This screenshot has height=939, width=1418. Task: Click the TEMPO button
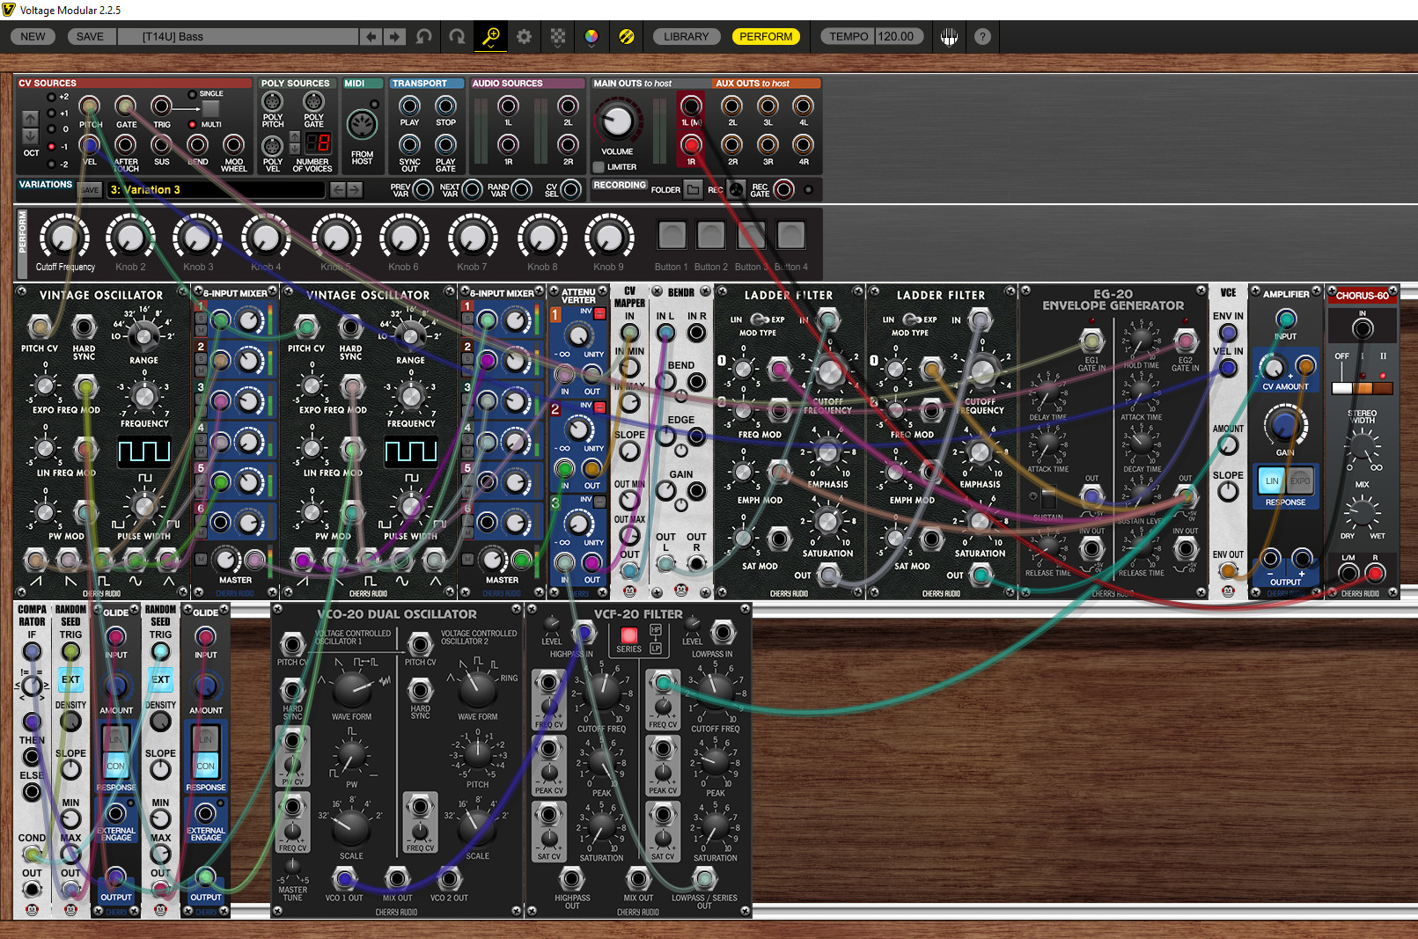pos(849,36)
